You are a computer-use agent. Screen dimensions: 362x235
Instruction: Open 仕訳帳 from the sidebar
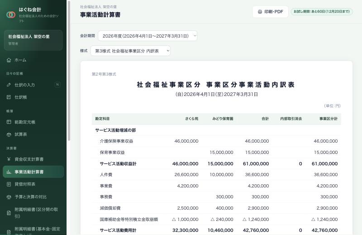click(33, 97)
